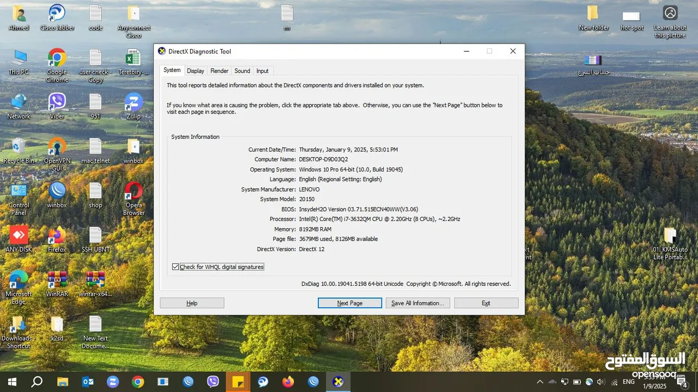Select the 951 text file icon

point(95,106)
